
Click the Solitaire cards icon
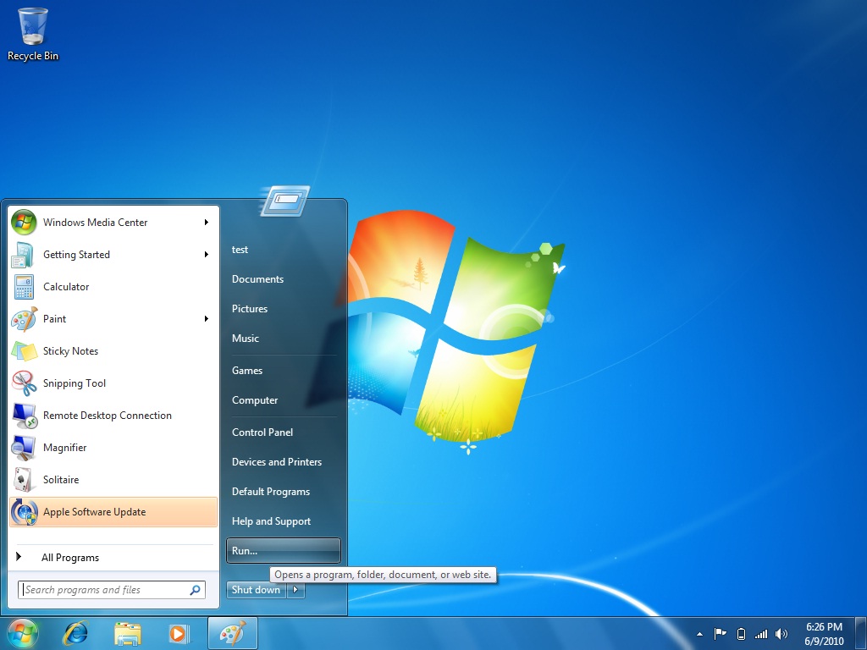click(x=24, y=480)
